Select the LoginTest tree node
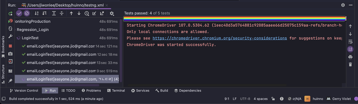Screen dimensions: 358x104 (x=30, y=38)
